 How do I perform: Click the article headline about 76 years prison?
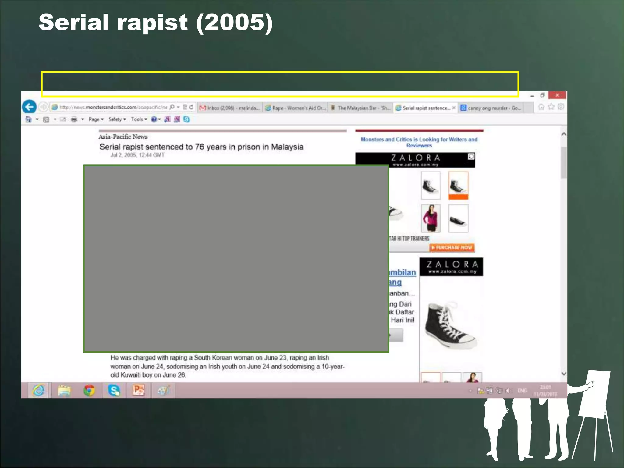[x=201, y=147]
